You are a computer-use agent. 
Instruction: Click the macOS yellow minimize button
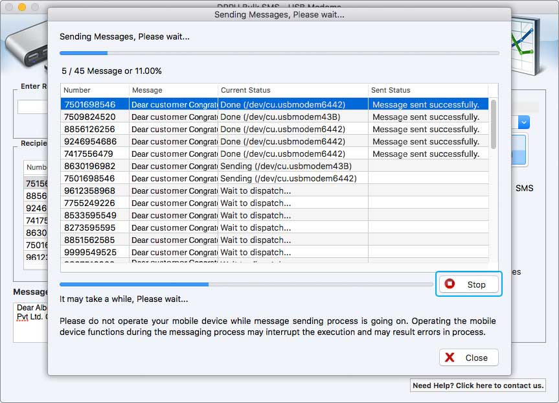point(22,6)
